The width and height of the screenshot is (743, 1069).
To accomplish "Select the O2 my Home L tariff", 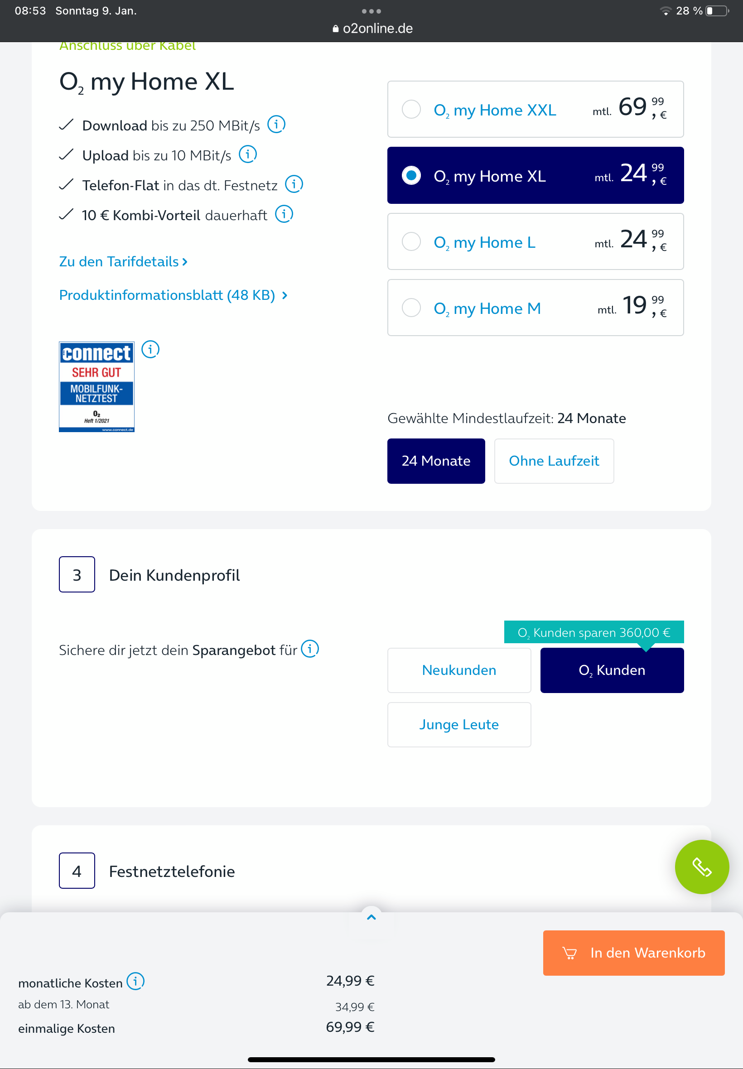I will click(536, 241).
